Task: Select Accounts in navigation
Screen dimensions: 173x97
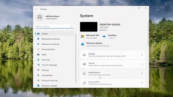Action: point(55,60)
